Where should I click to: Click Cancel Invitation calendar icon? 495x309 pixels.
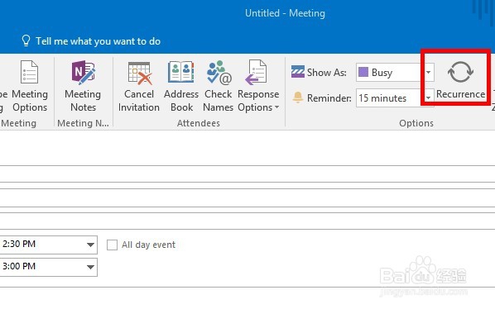pos(139,73)
